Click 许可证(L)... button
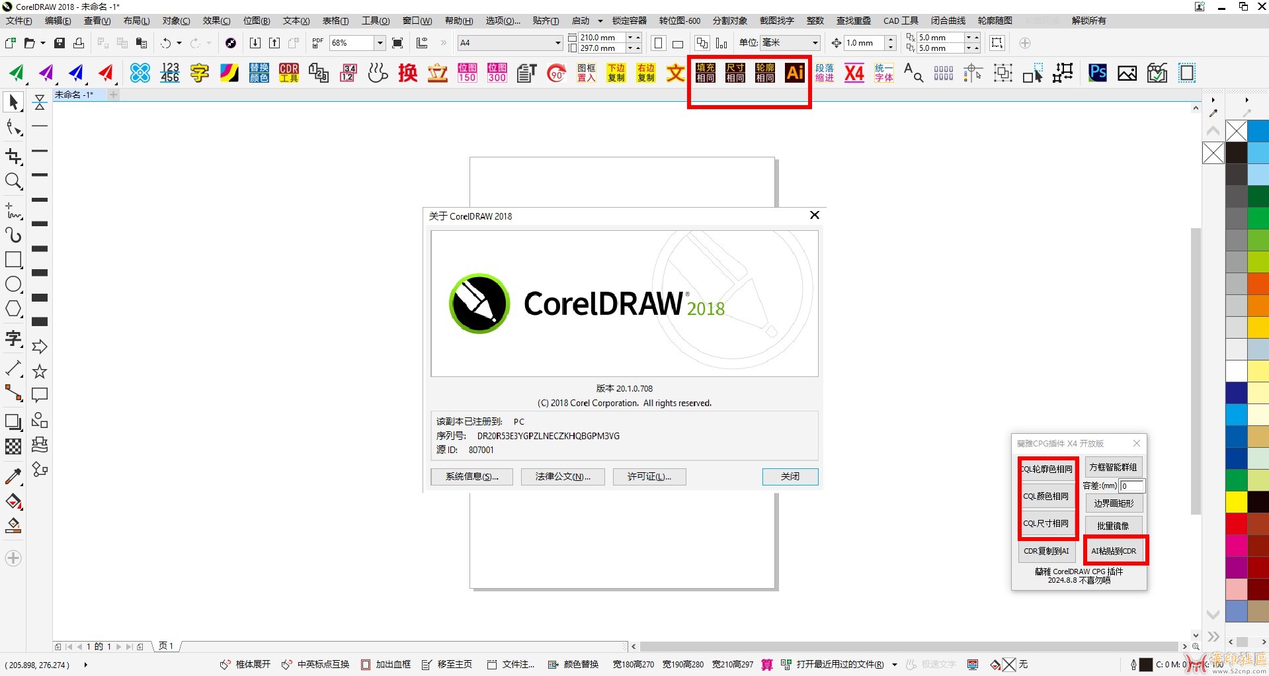Screen dimensions: 1269x676 coord(649,477)
